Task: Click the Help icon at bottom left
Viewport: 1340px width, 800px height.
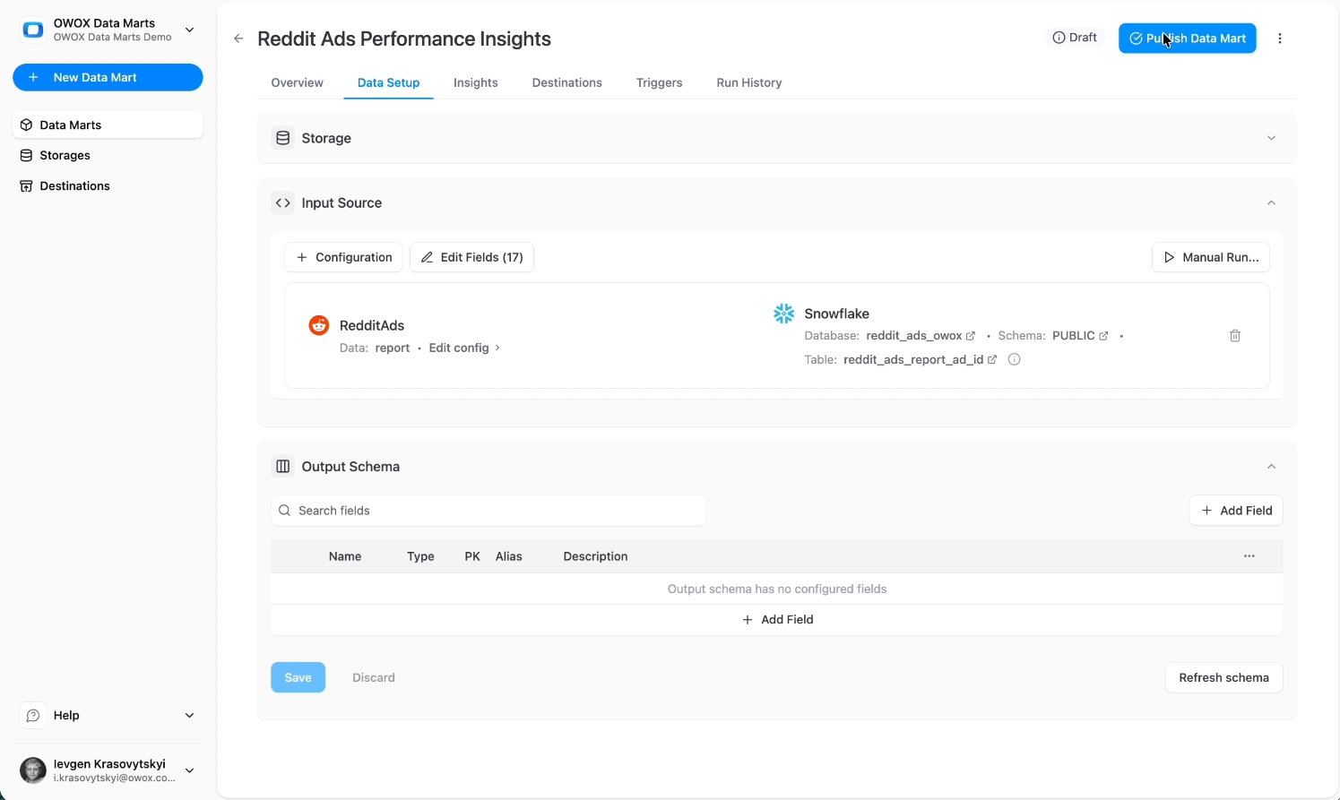Action: point(33,715)
